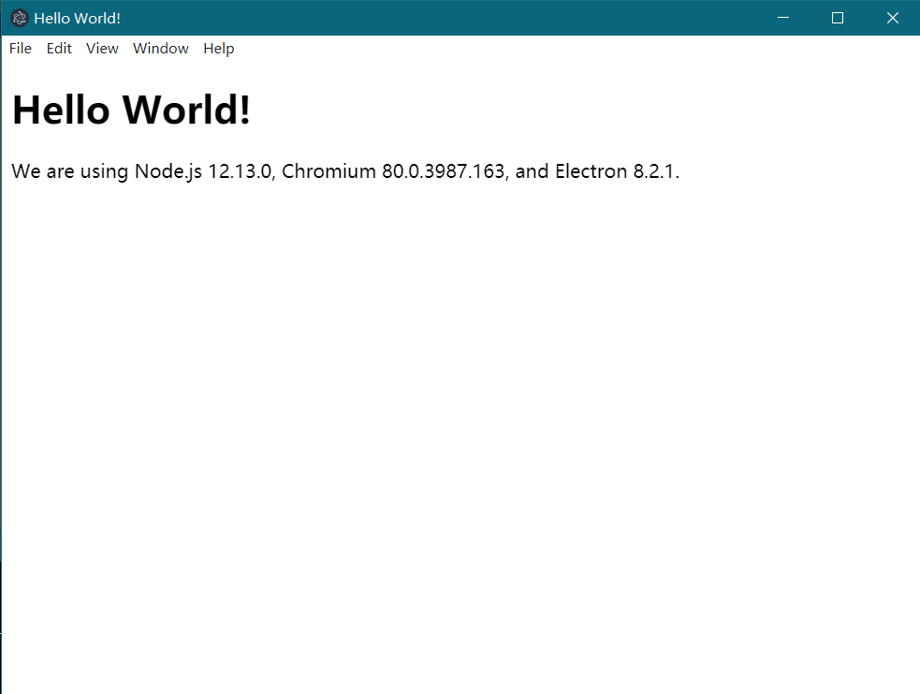Click the large 'Hello World!' heading
This screenshot has height=694, width=920.
(131, 110)
